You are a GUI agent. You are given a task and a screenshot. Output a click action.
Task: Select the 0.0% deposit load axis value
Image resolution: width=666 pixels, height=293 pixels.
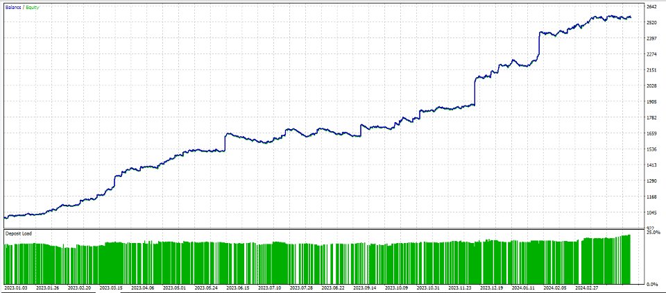pos(654,284)
